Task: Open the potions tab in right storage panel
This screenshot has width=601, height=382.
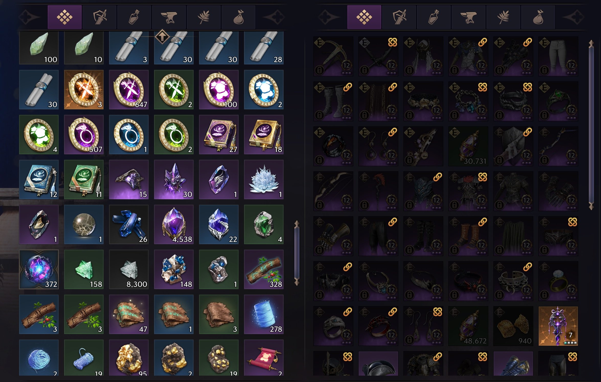Action: 434,17
